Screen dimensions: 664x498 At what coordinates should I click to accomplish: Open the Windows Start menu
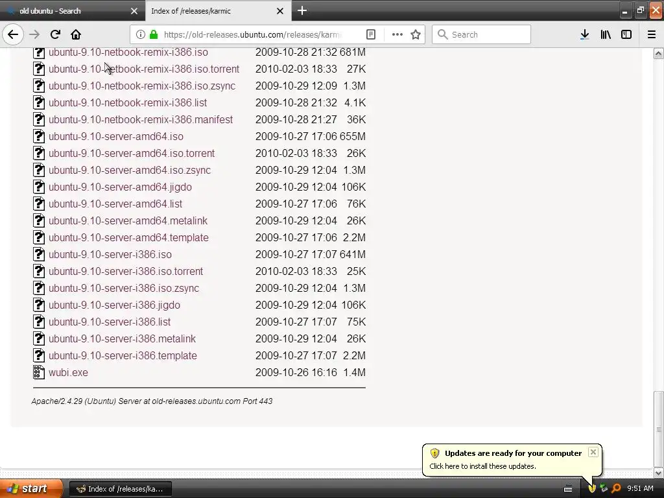pyautogui.click(x=31, y=489)
